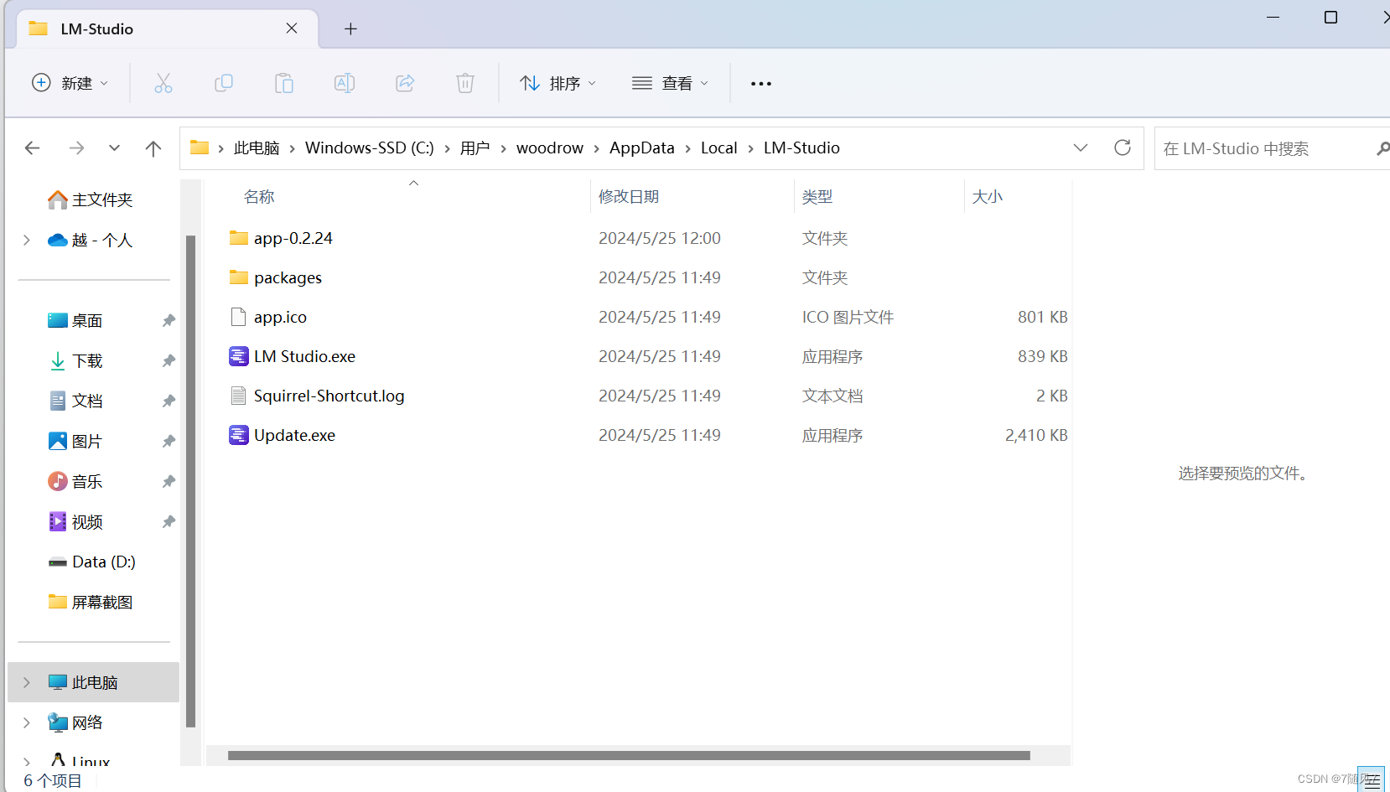Refresh the current folder view
The image size is (1390, 792).
click(x=1123, y=148)
